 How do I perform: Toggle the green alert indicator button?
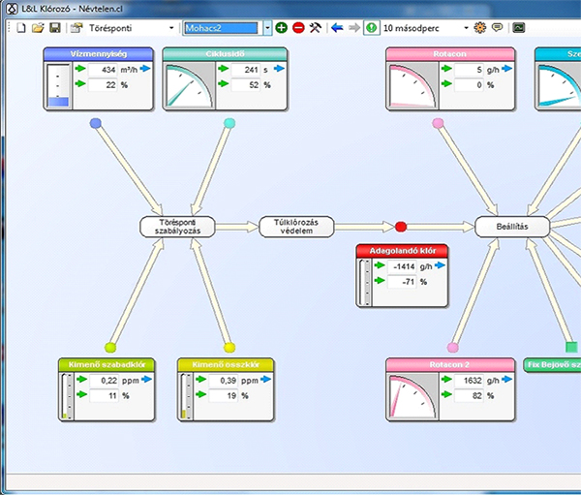371,28
